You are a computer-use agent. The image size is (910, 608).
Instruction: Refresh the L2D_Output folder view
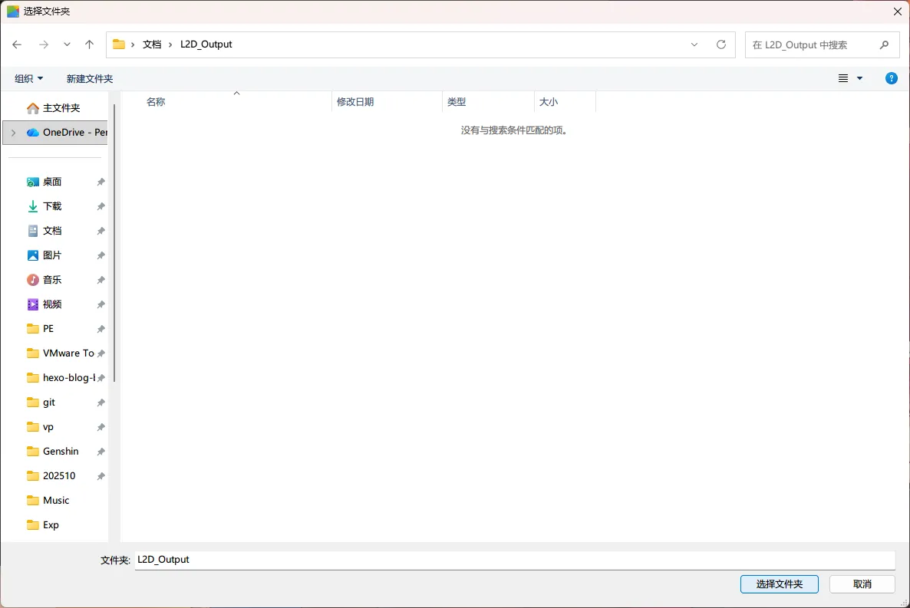click(x=720, y=44)
